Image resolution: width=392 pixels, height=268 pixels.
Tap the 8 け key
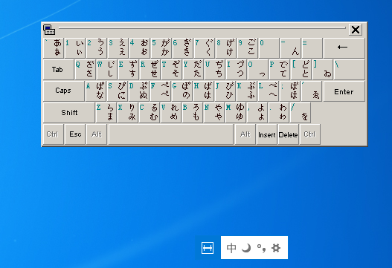click(x=225, y=48)
